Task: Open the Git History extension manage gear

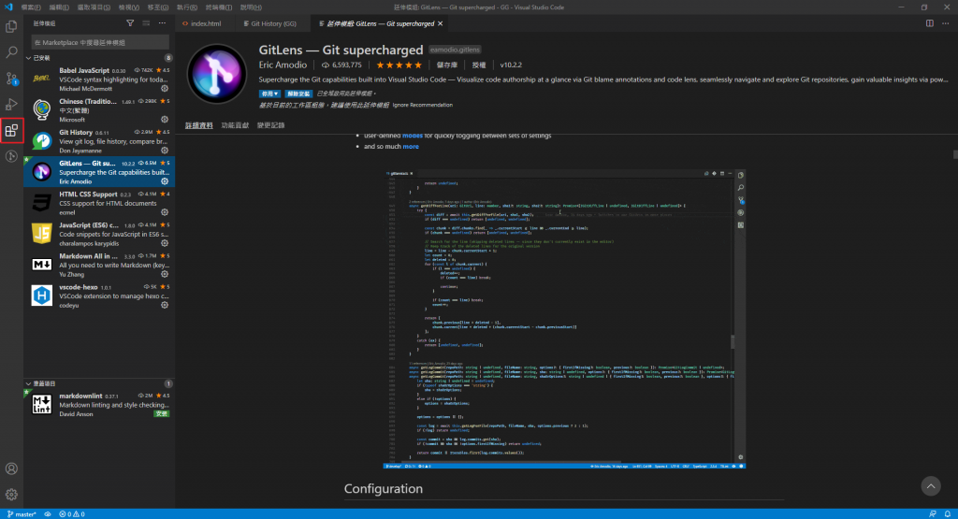Action: (x=165, y=151)
